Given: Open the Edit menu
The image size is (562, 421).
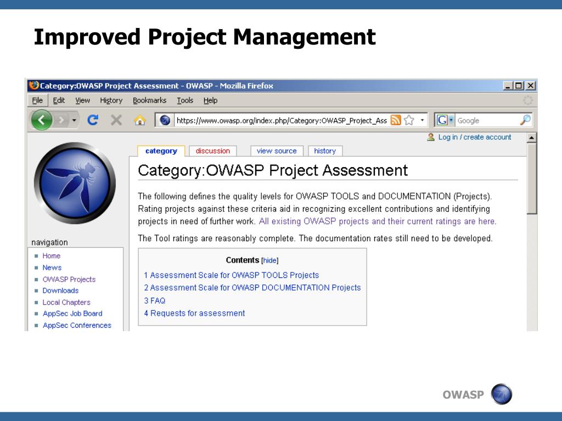Looking at the screenshot, I should [x=59, y=101].
